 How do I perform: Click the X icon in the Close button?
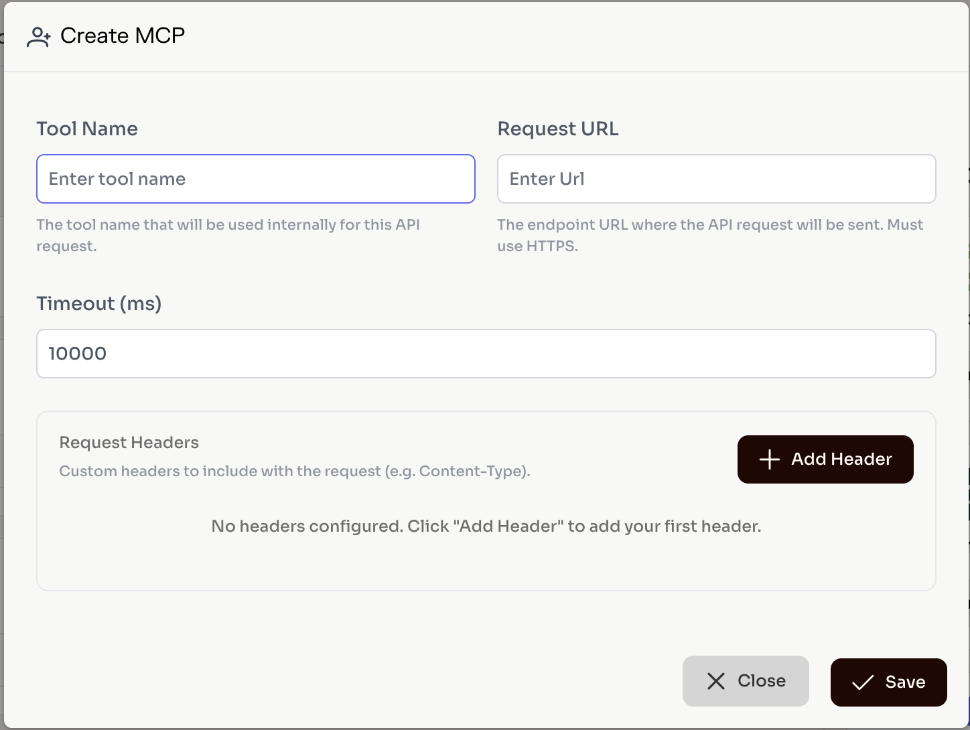click(715, 681)
